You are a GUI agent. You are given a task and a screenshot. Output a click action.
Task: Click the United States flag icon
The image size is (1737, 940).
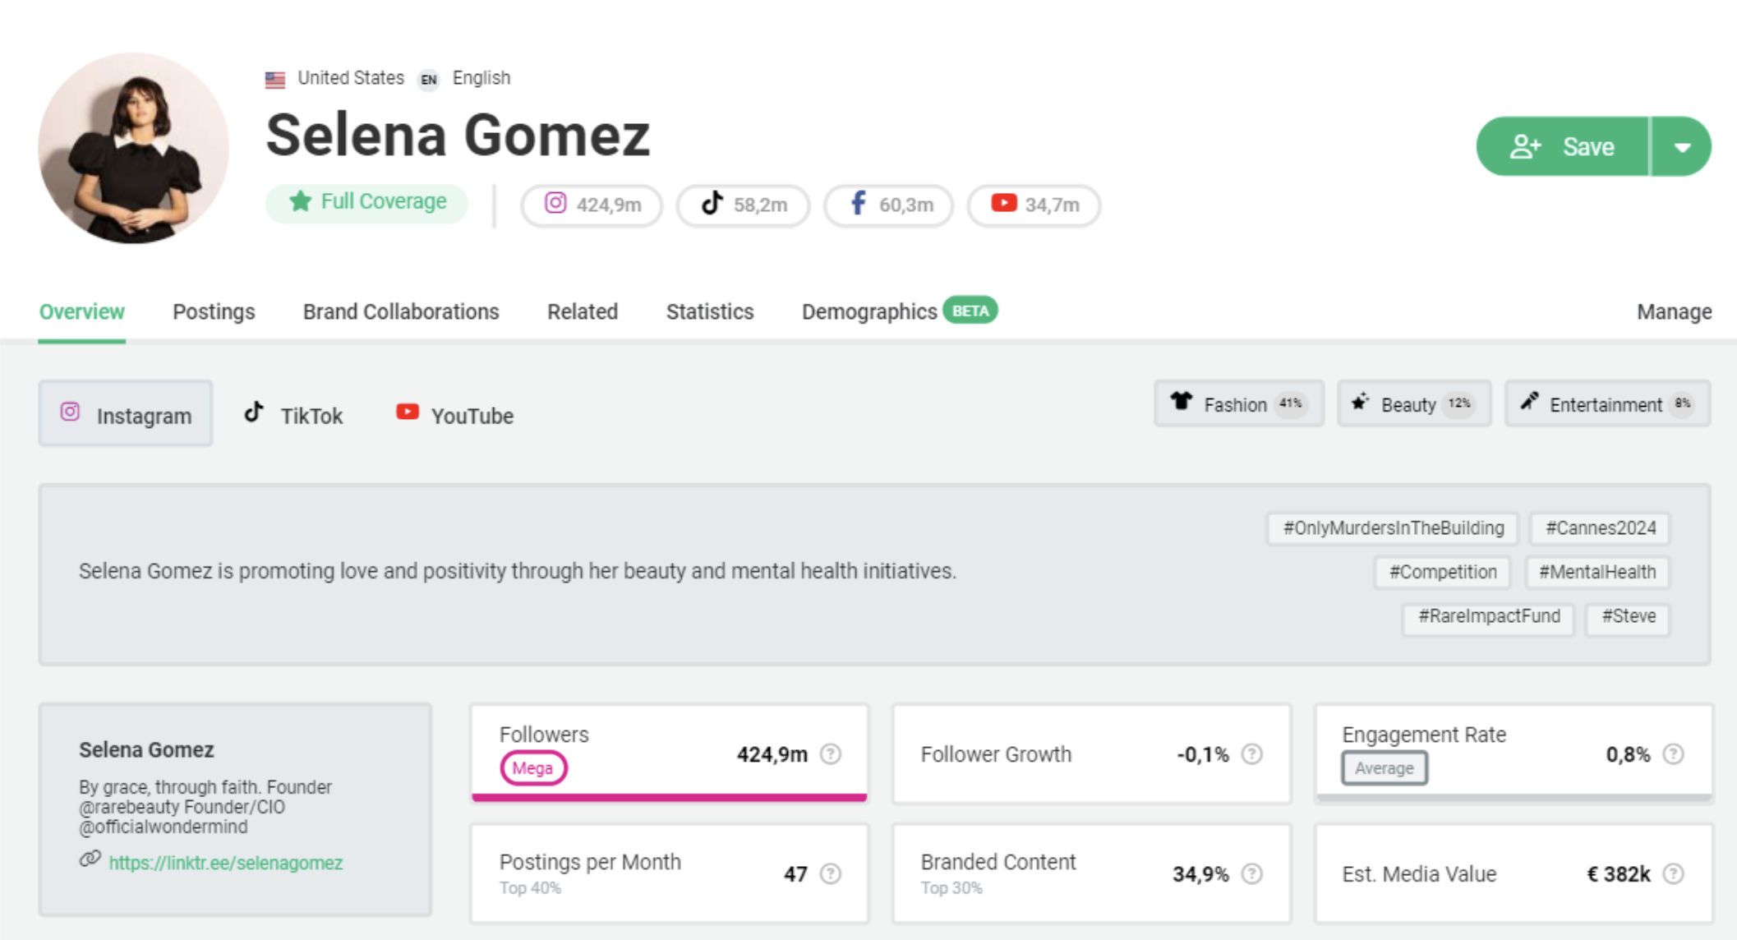click(x=274, y=78)
